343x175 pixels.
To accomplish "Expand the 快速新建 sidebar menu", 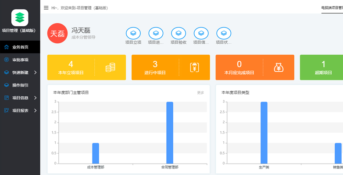I will click(20, 72).
